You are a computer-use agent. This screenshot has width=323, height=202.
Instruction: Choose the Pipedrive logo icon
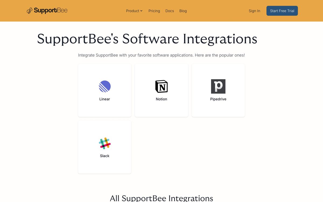tap(218, 86)
